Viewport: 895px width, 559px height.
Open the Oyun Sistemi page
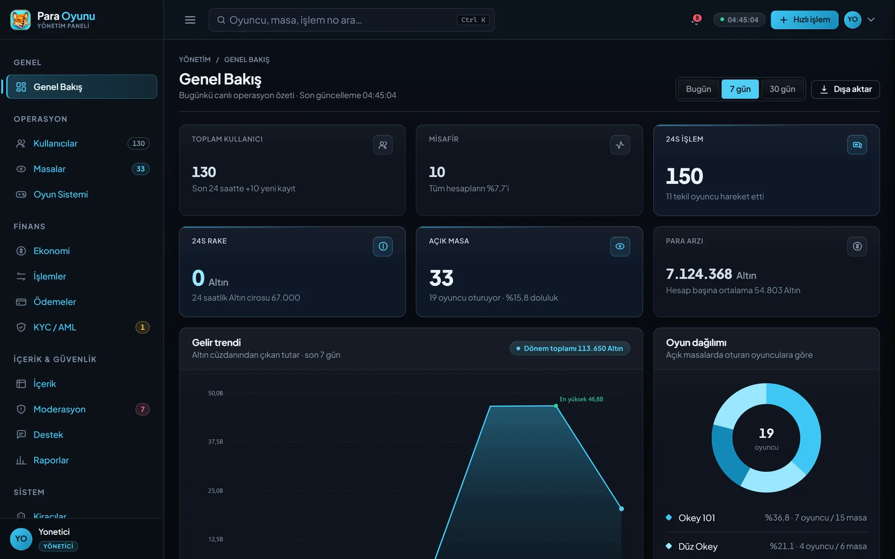[82, 194]
